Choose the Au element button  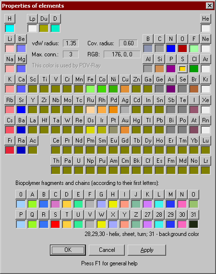[125, 120]
